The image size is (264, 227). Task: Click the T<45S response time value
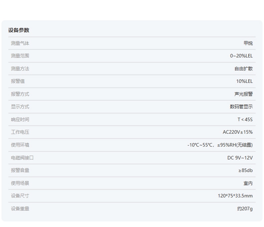(245, 119)
